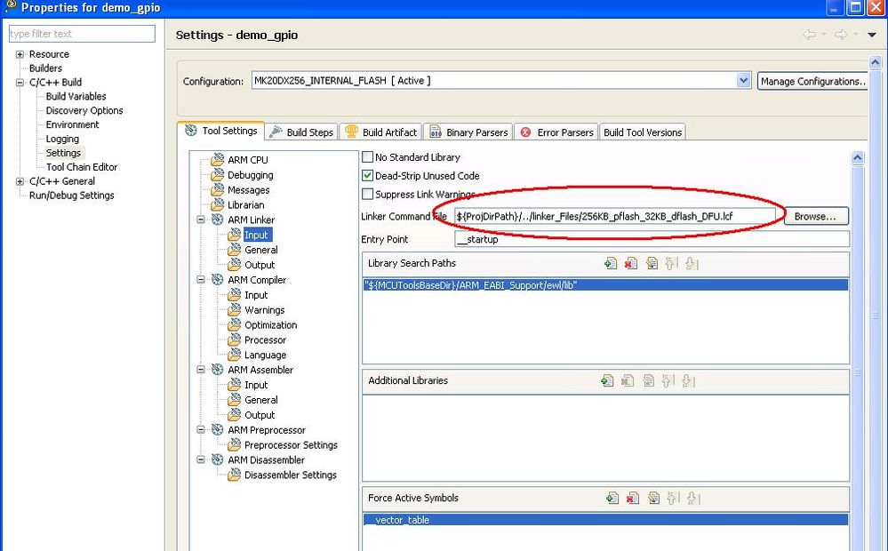Image resolution: width=888 pixels, height=551 pixels.
Task: Select Run/Debug Settings in the tree
Action: pyautogui.click(x=72, y=196)
